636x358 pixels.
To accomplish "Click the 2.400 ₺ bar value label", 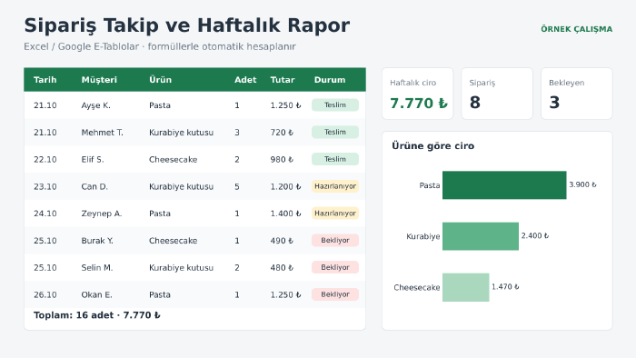I will pyautogui.click(x=534, y=236).
